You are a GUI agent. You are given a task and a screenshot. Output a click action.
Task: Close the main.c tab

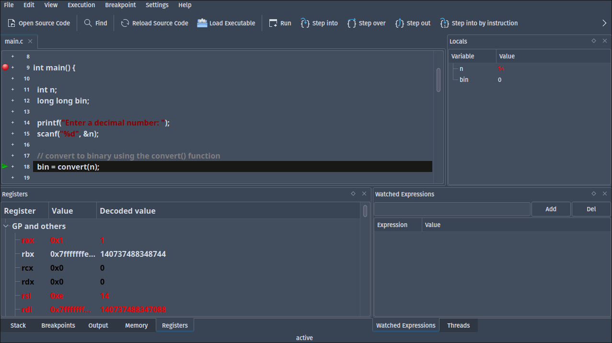tap(30, 42)
